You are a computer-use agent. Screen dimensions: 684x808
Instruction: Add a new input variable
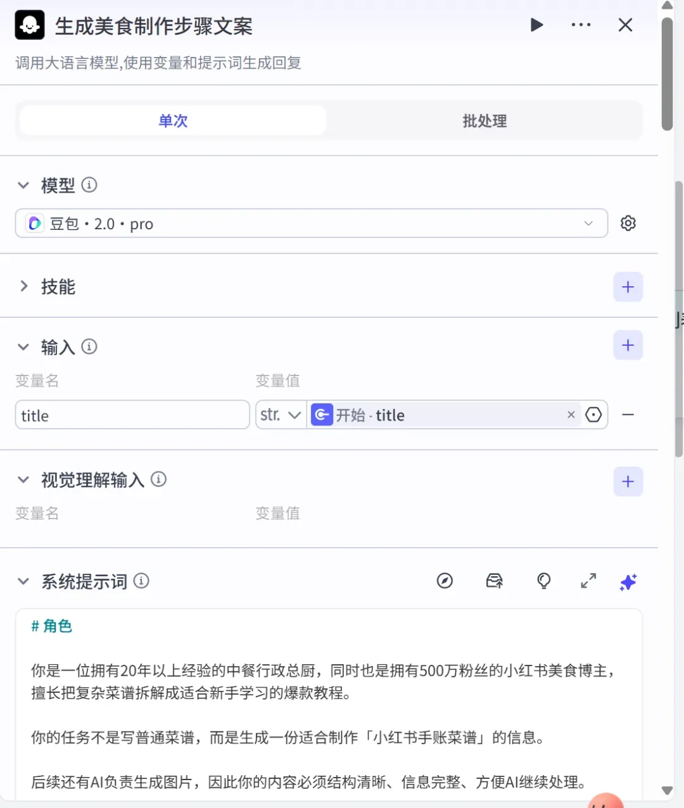[x=628, y=345]
